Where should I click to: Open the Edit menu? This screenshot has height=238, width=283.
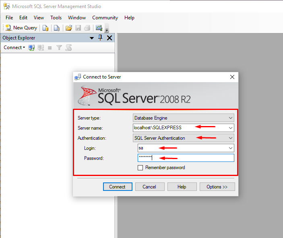[23, 18]
